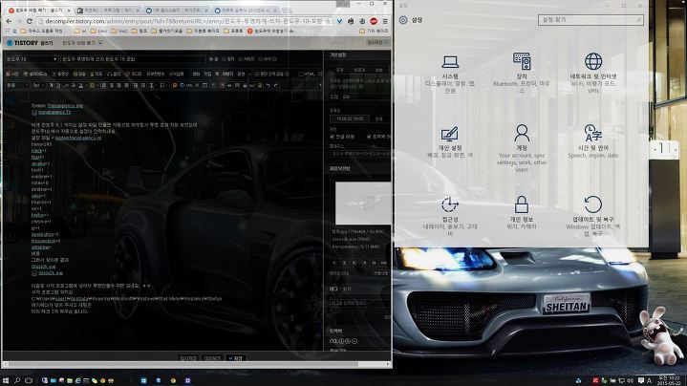This screenshot has height=386, width=687.
Task: Click the undo arrow in editor toolbar
Action: tap(268, 85)
